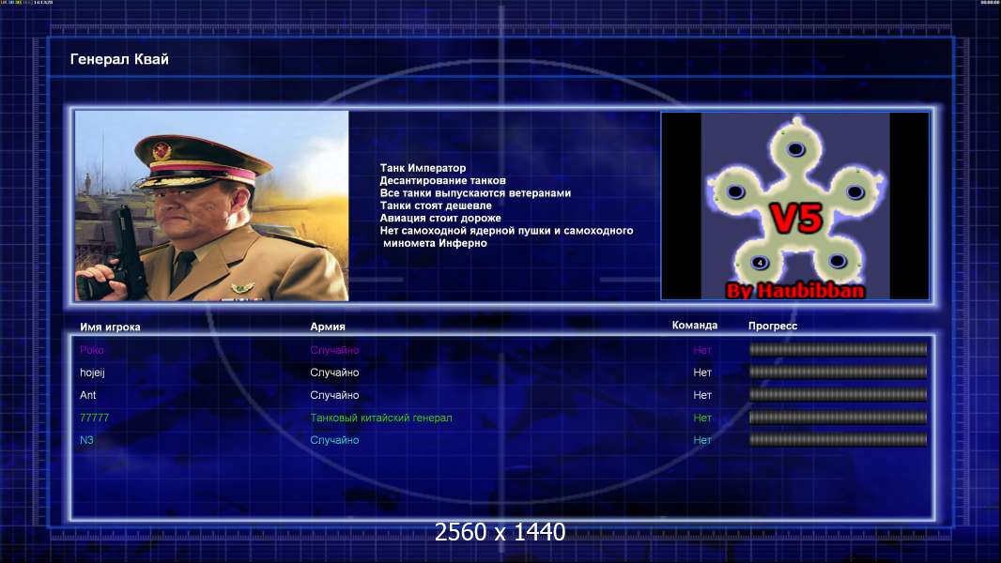Select player hojeij row
The width and height of the screenshot is (1001, 563).
pyautogui.click(x=503, y=373)
